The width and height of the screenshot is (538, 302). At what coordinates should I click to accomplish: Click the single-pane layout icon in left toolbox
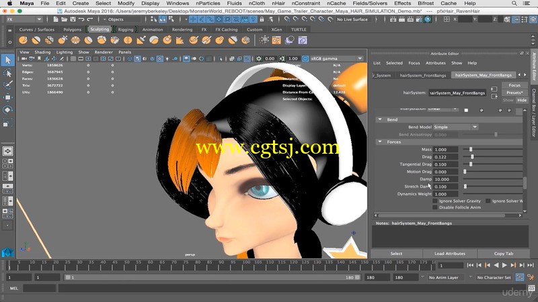[7, 150]
